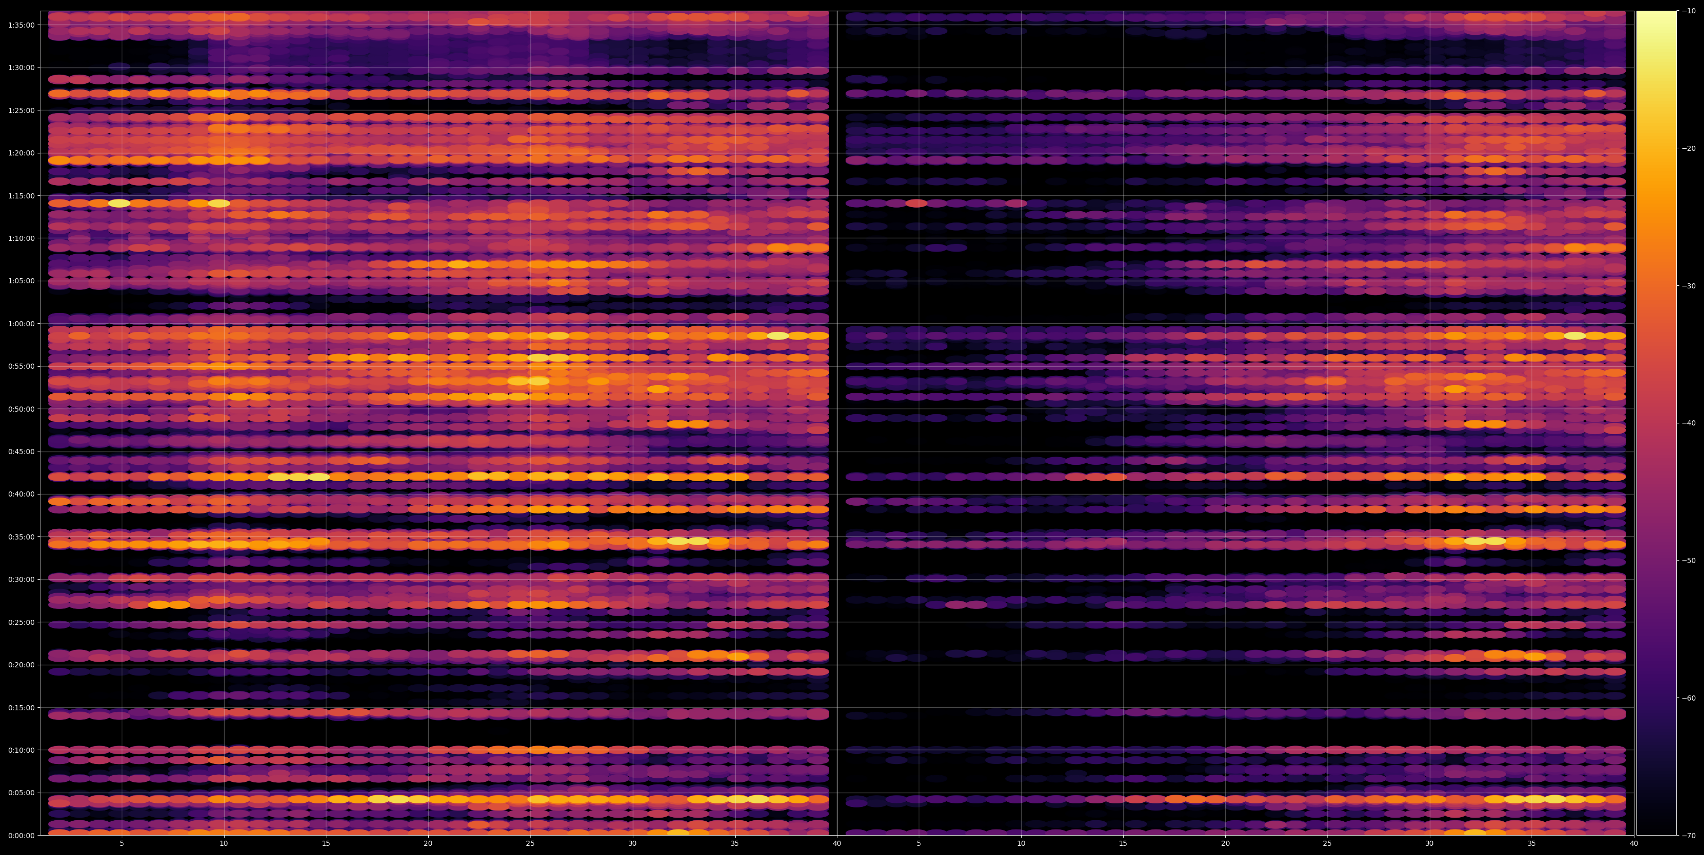Screen dimensions: 1704x855
Task: Select colorbar tick label −20
Action: point(1689,148)
